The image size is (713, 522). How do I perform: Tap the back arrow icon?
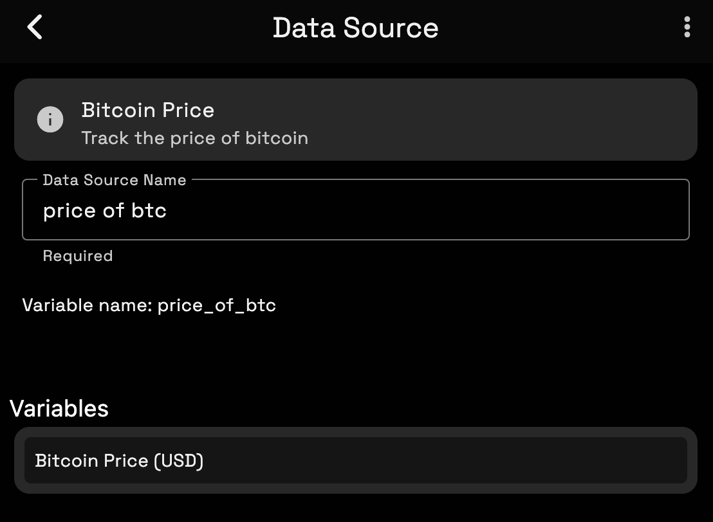(35, 27)
